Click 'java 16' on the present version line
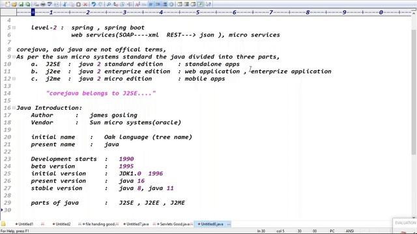The height and width of the screenshot is (234, 417). pos(132,181)
